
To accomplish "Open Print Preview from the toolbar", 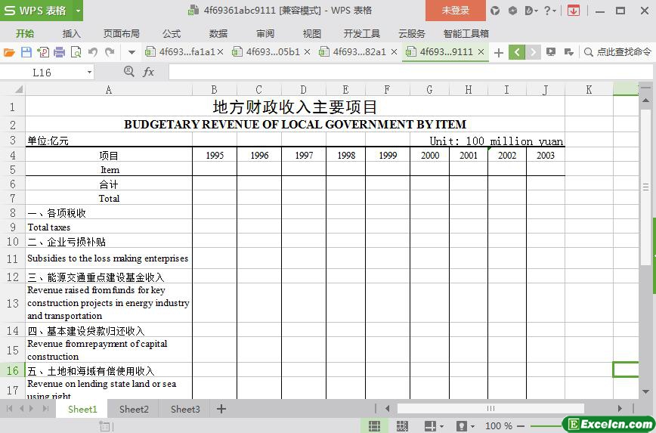I will pyautogui.click(x=76, y=52).
